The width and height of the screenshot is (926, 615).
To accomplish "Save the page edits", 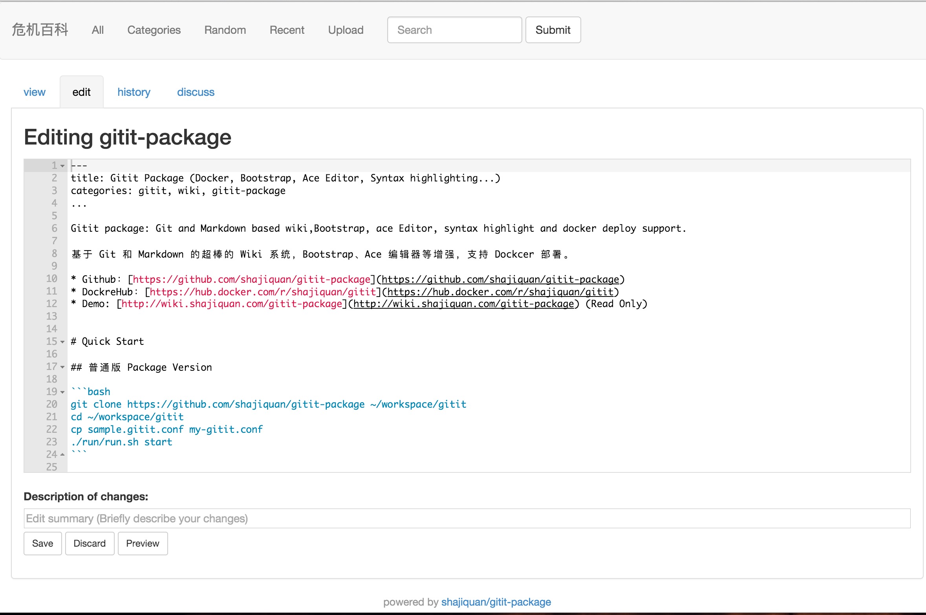I will [x=42, y=544].
